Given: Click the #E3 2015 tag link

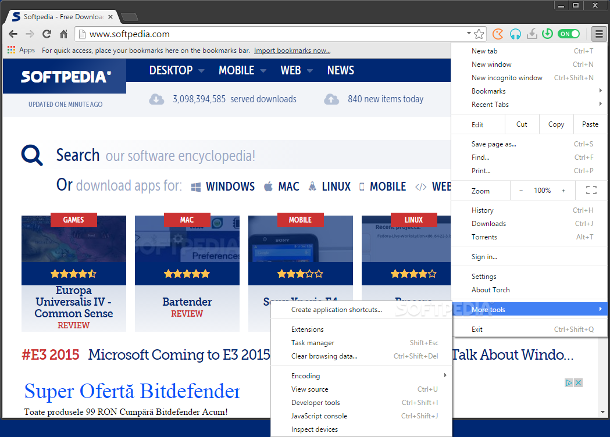Looking at the screenshot, I should coord(51,354).
